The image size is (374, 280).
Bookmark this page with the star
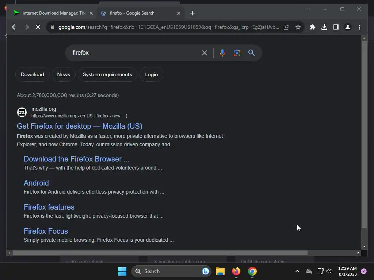(x=298, y=27)
